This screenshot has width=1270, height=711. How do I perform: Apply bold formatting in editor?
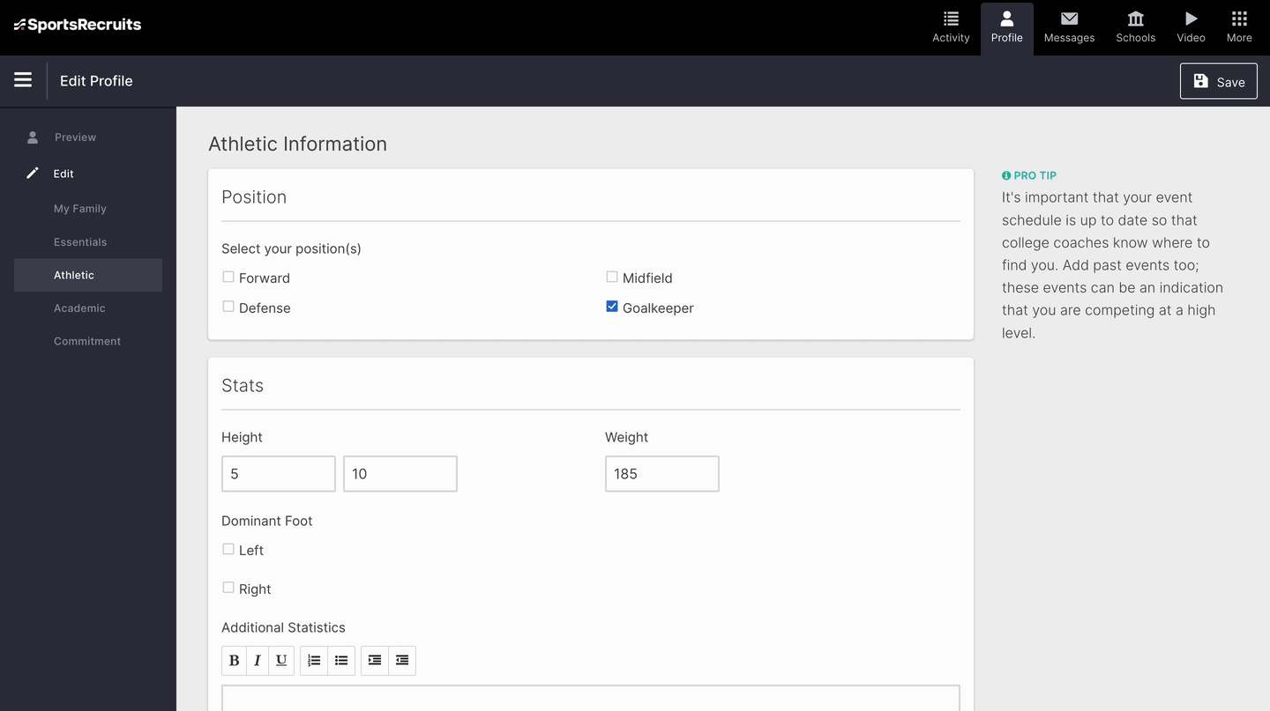click(234, 660)
